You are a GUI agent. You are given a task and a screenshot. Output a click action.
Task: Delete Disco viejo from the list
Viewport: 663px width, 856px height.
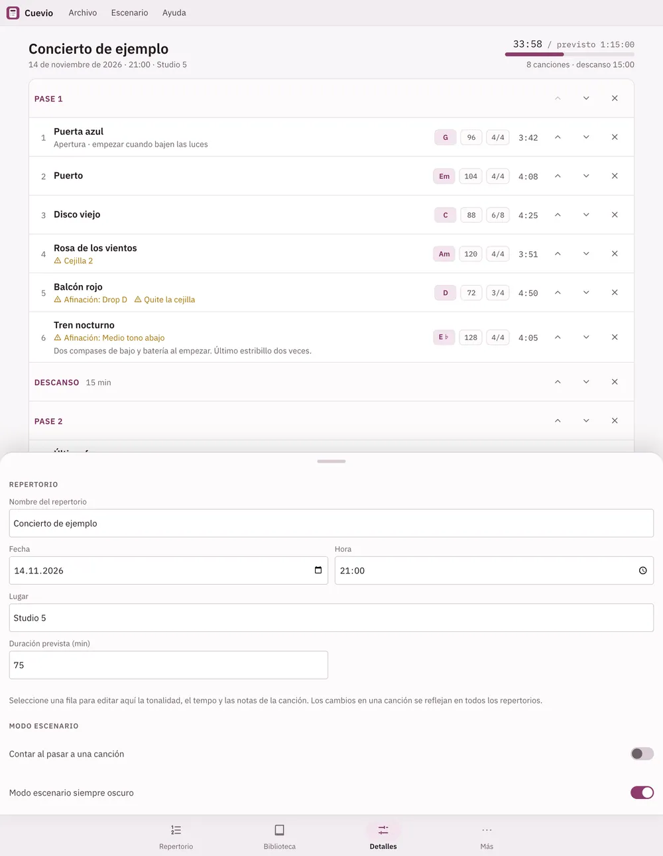pos(615,215)
